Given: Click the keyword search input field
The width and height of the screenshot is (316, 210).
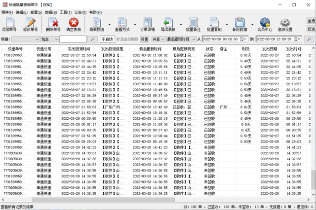Looking at the screenshot, I should click(73, 39).
